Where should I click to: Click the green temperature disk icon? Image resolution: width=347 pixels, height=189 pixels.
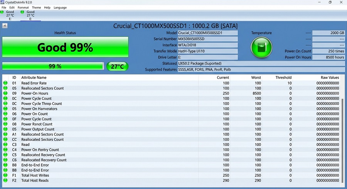coord(261,47)
